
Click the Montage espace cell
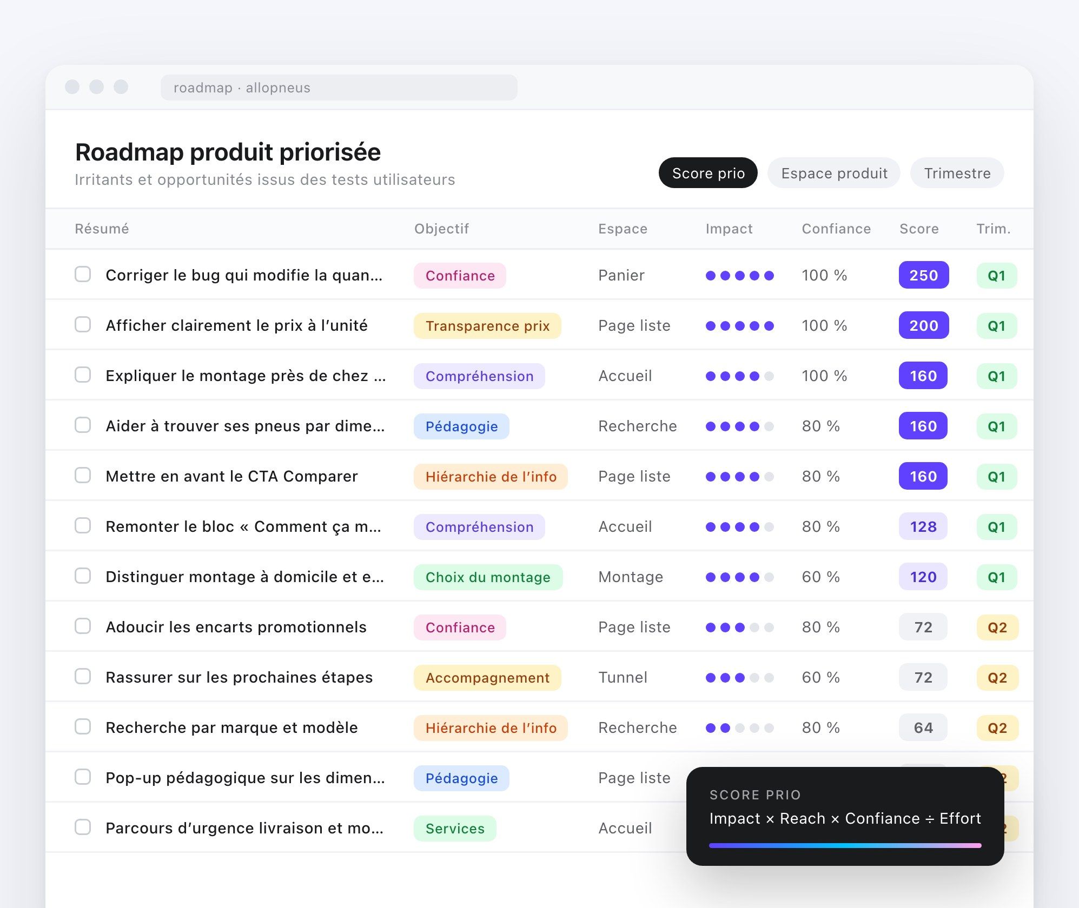click(x=631, y=577)
